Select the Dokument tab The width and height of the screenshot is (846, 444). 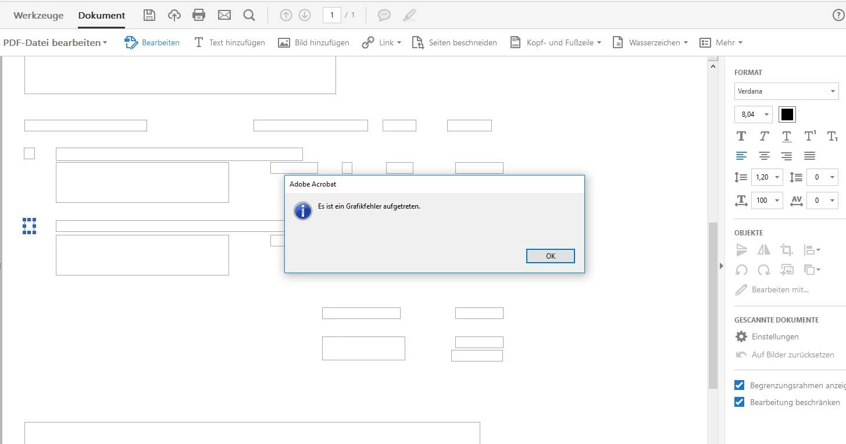coord(102,15)
